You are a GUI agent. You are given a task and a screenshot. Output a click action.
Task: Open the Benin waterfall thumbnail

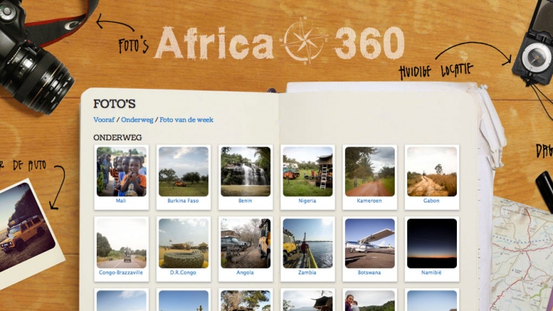coord(245,171)
